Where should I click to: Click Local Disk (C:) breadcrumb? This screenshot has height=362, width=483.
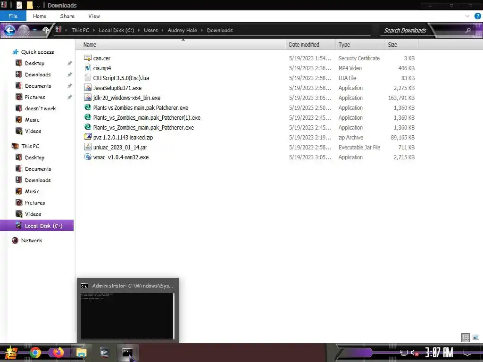[116, 30]
